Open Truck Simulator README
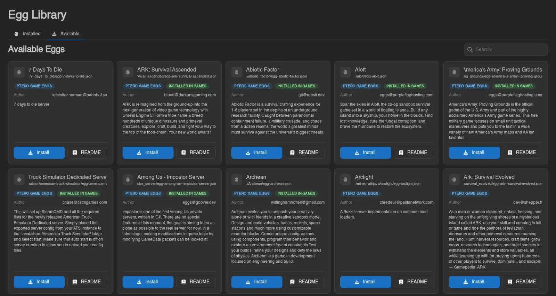The image size is (556, 296). coord(87,282)
